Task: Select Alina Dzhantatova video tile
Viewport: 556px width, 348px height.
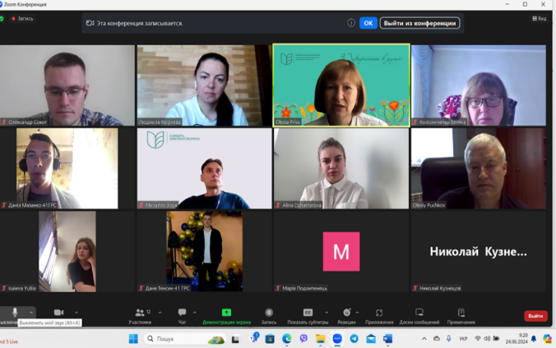Action: [341, 168]
